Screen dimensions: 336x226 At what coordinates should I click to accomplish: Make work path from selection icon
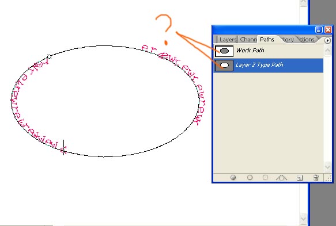point(281,178)
